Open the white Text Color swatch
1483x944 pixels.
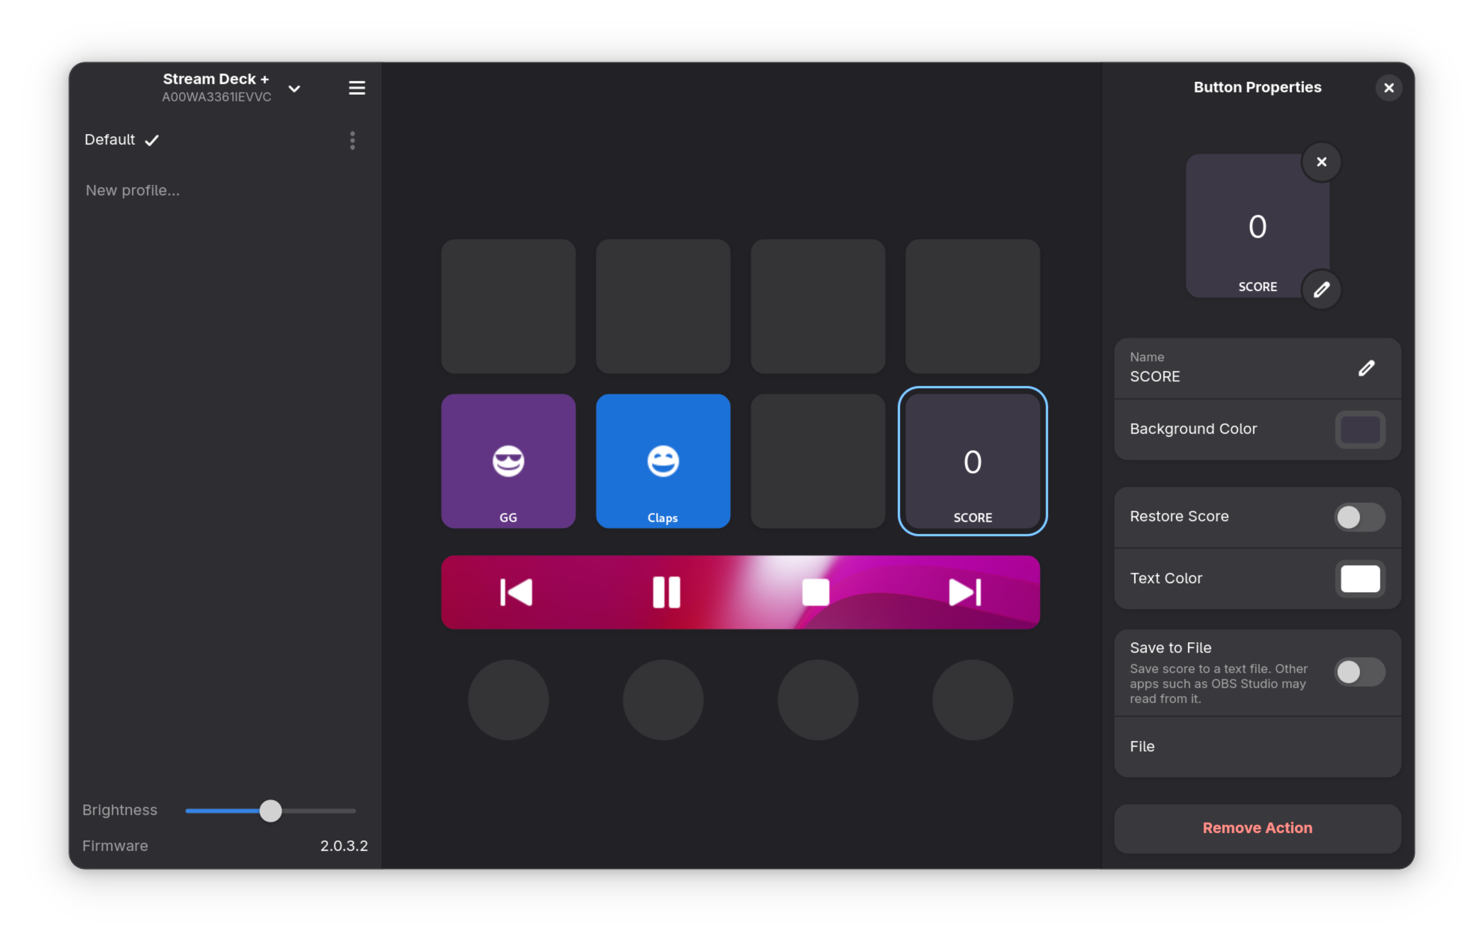(x=1360, y=579)
